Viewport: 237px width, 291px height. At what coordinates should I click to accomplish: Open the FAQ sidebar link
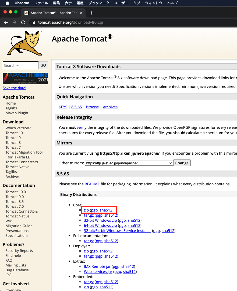tap(9, 260)
